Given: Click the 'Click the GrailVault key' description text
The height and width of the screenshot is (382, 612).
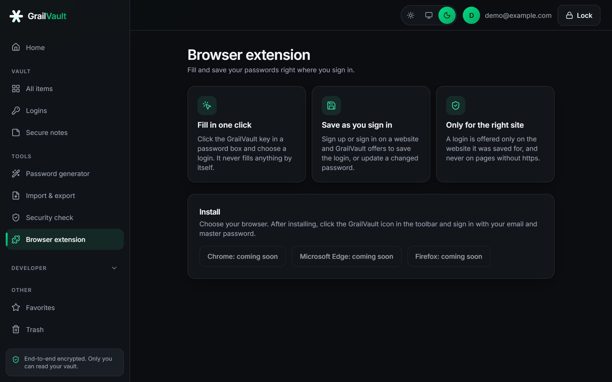Looking at the screenshot, I should pyautogui.click(x=244, y=153).
